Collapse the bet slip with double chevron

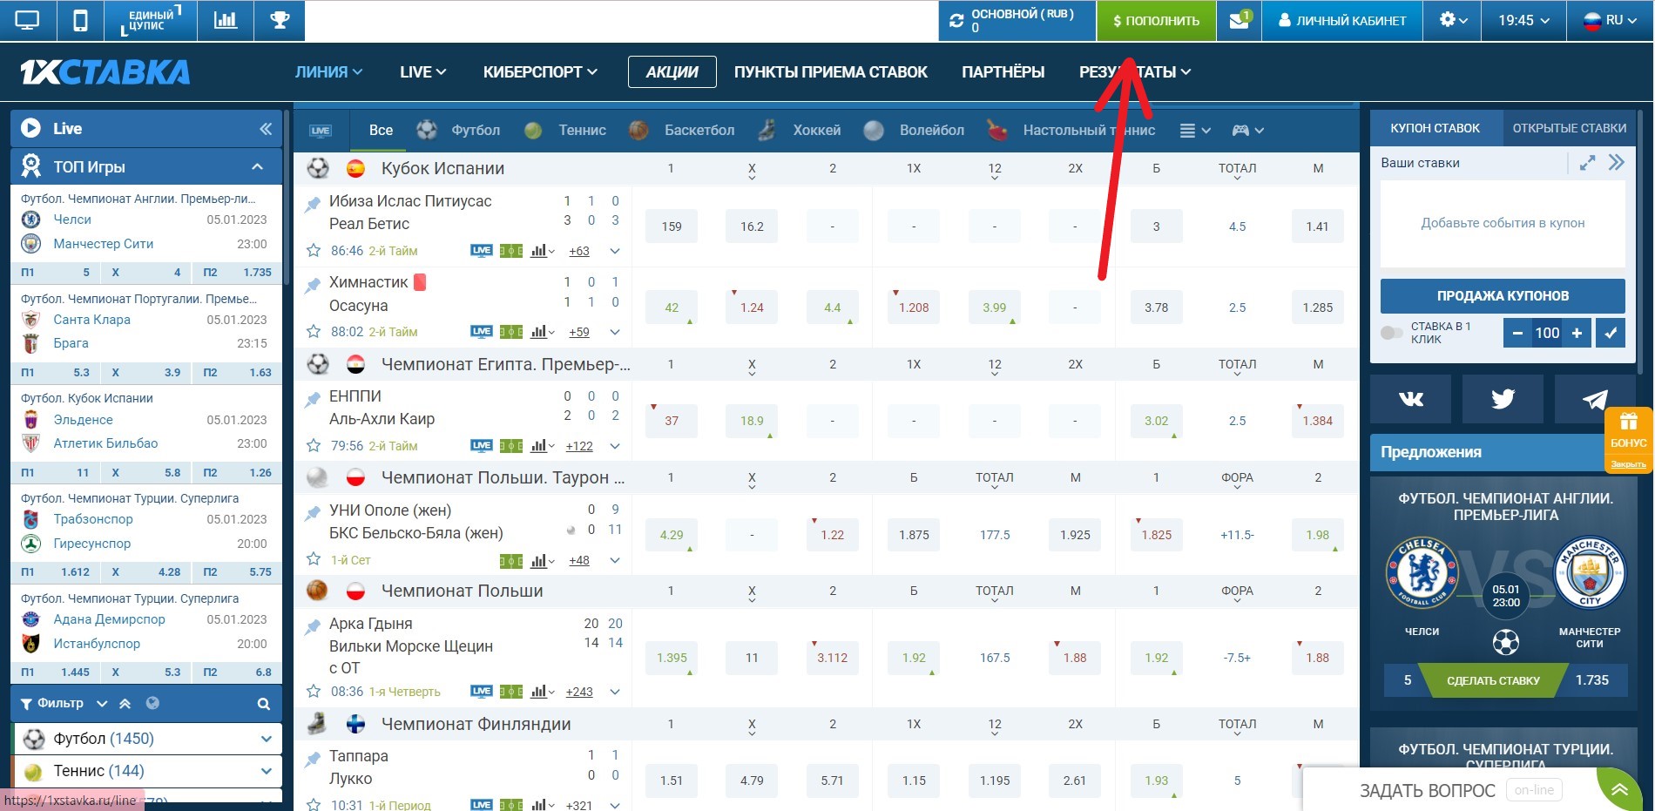click(1617, 163)
